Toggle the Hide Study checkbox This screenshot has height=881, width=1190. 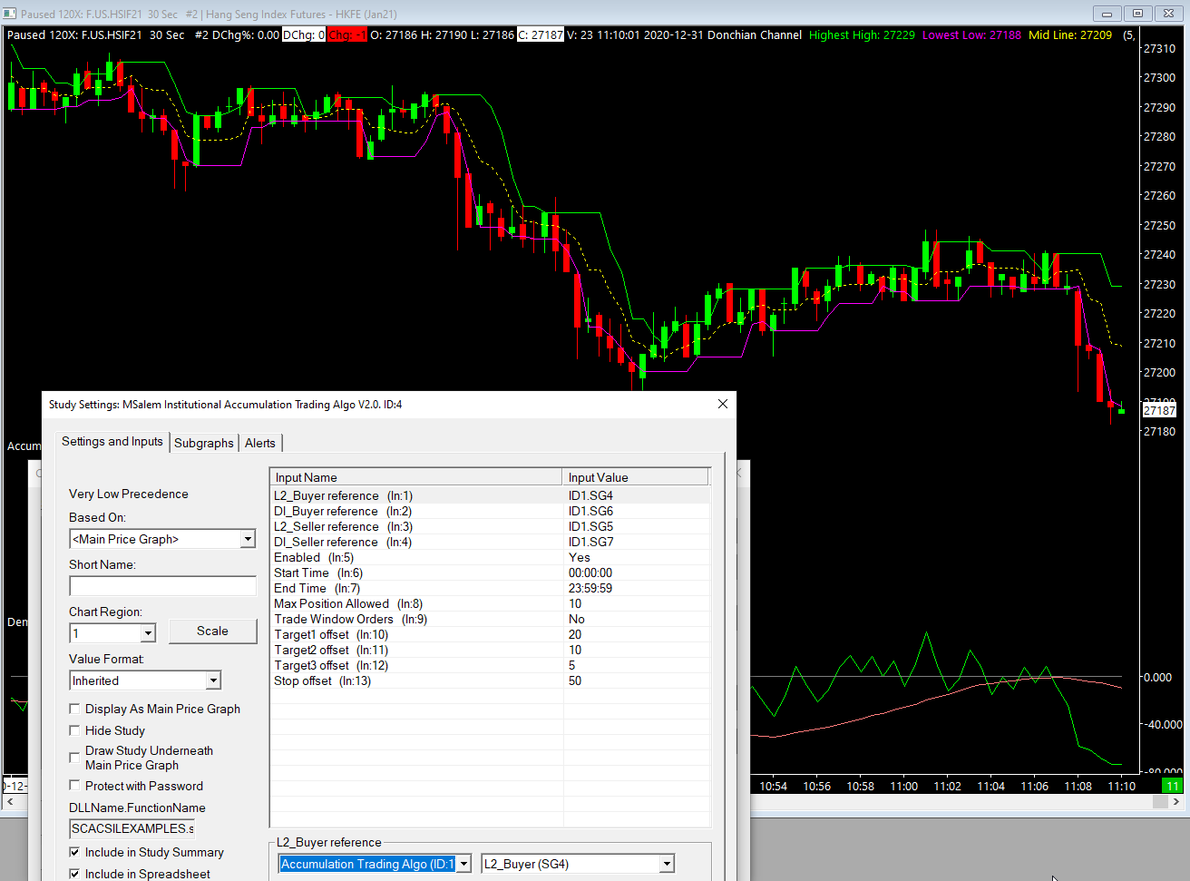pos(74,730)
